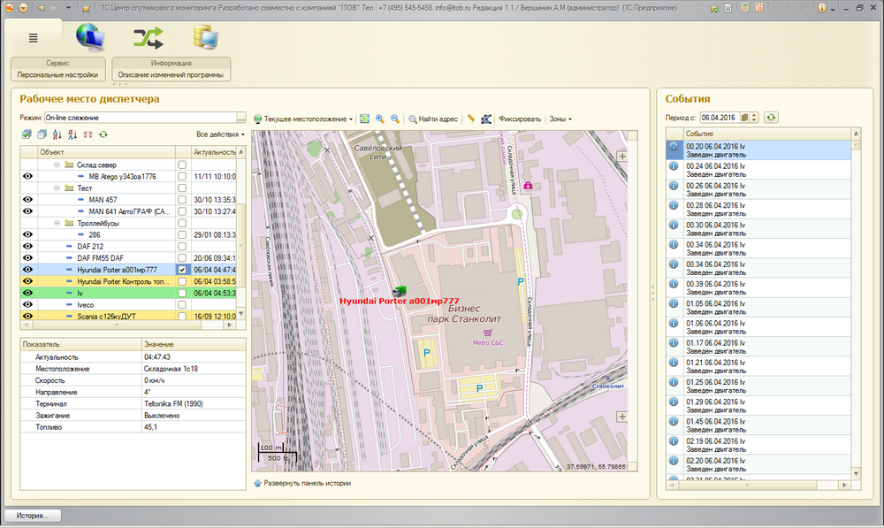Screen dimensions: 884x528
Task: Click the fit map to extent icon
Action: pos(365,119)
